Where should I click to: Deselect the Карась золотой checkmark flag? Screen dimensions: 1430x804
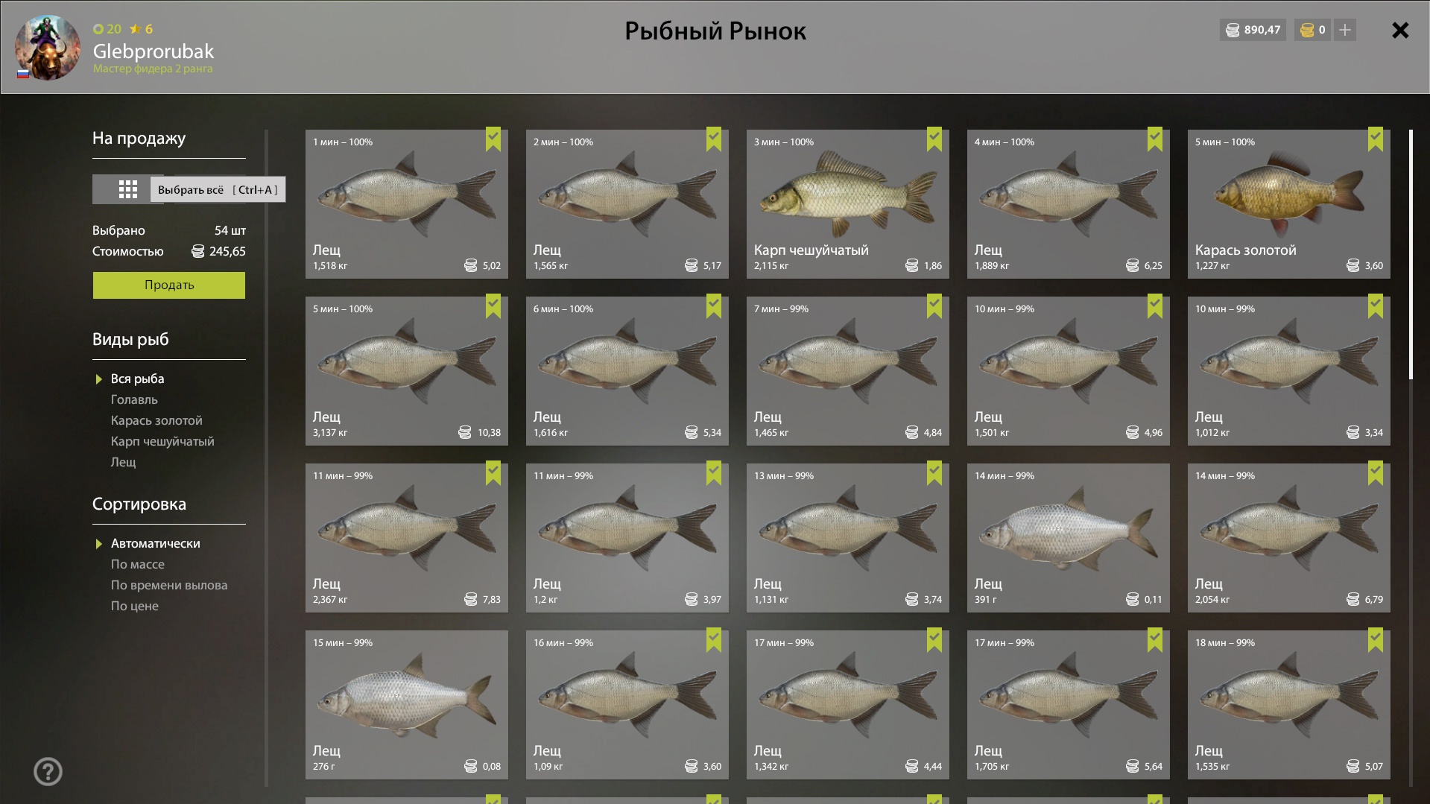coord(1376,139)
